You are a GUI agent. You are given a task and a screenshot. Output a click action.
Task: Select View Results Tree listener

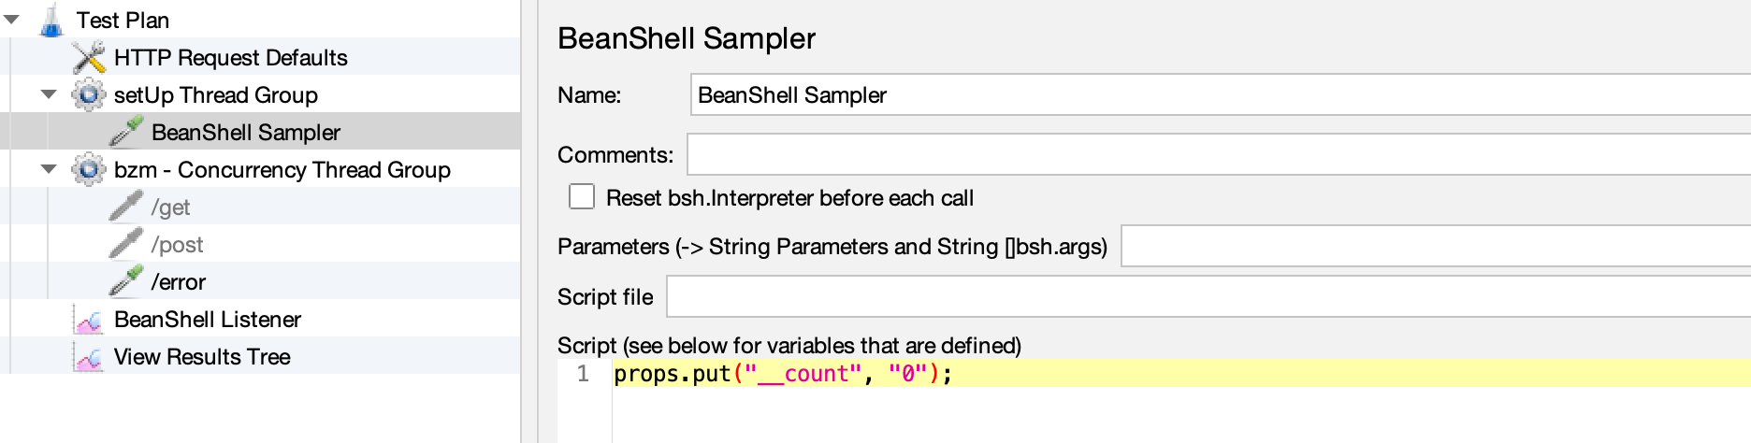[x=202, y=357]
